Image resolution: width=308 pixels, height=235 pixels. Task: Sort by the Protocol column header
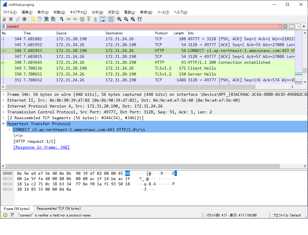(163, 33)
